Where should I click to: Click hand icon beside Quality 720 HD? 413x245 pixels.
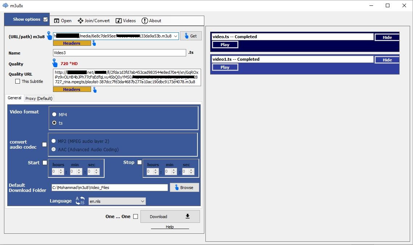coord(54,63)
